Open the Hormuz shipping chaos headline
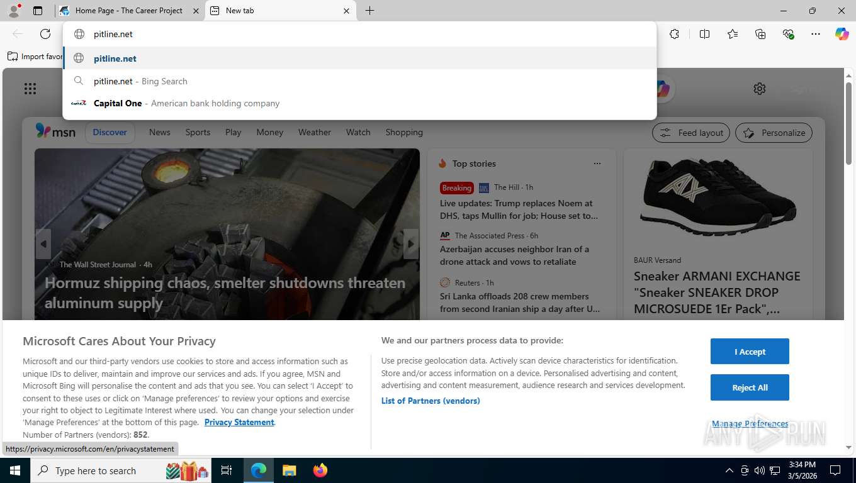This screenshot has width=856, height=483. pos(225,293)
